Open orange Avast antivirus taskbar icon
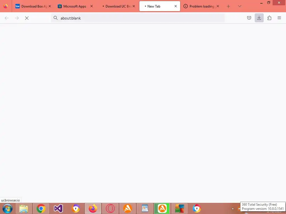 pos(128,208)
